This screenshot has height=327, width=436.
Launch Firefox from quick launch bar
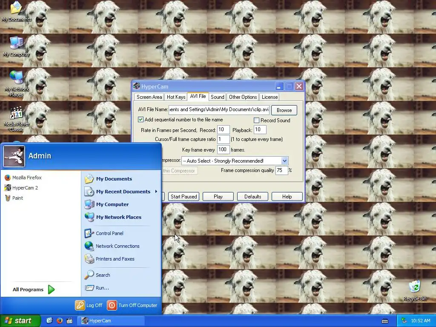coord(60,321)
